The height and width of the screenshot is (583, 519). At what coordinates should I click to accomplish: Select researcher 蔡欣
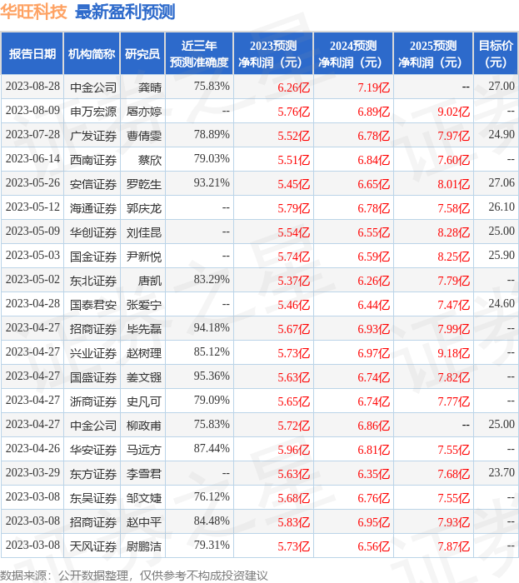pyautogui.click(x=150, y=160)
